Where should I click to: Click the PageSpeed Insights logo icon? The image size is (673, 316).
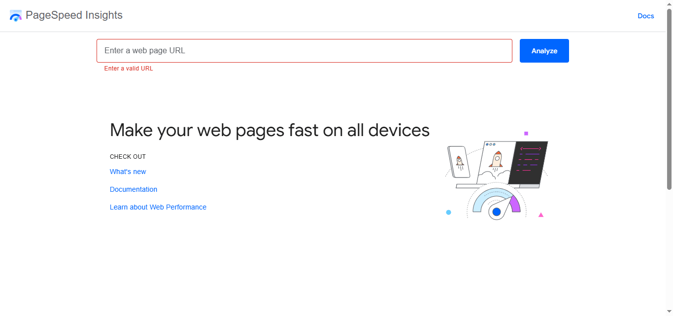15,15
